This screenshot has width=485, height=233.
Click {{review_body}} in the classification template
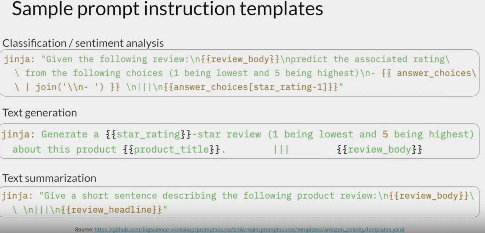[240, 59]
